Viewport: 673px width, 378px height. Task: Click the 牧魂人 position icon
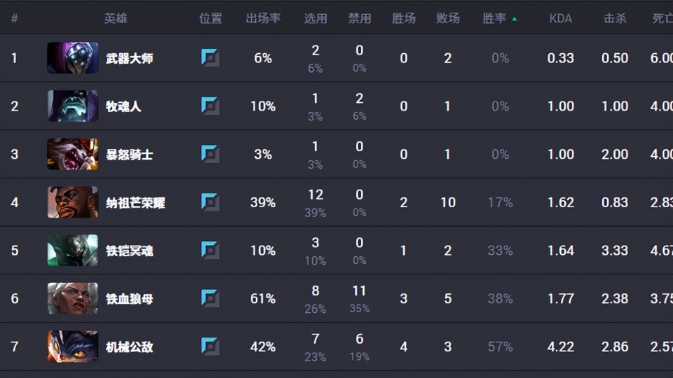[210, 106]
